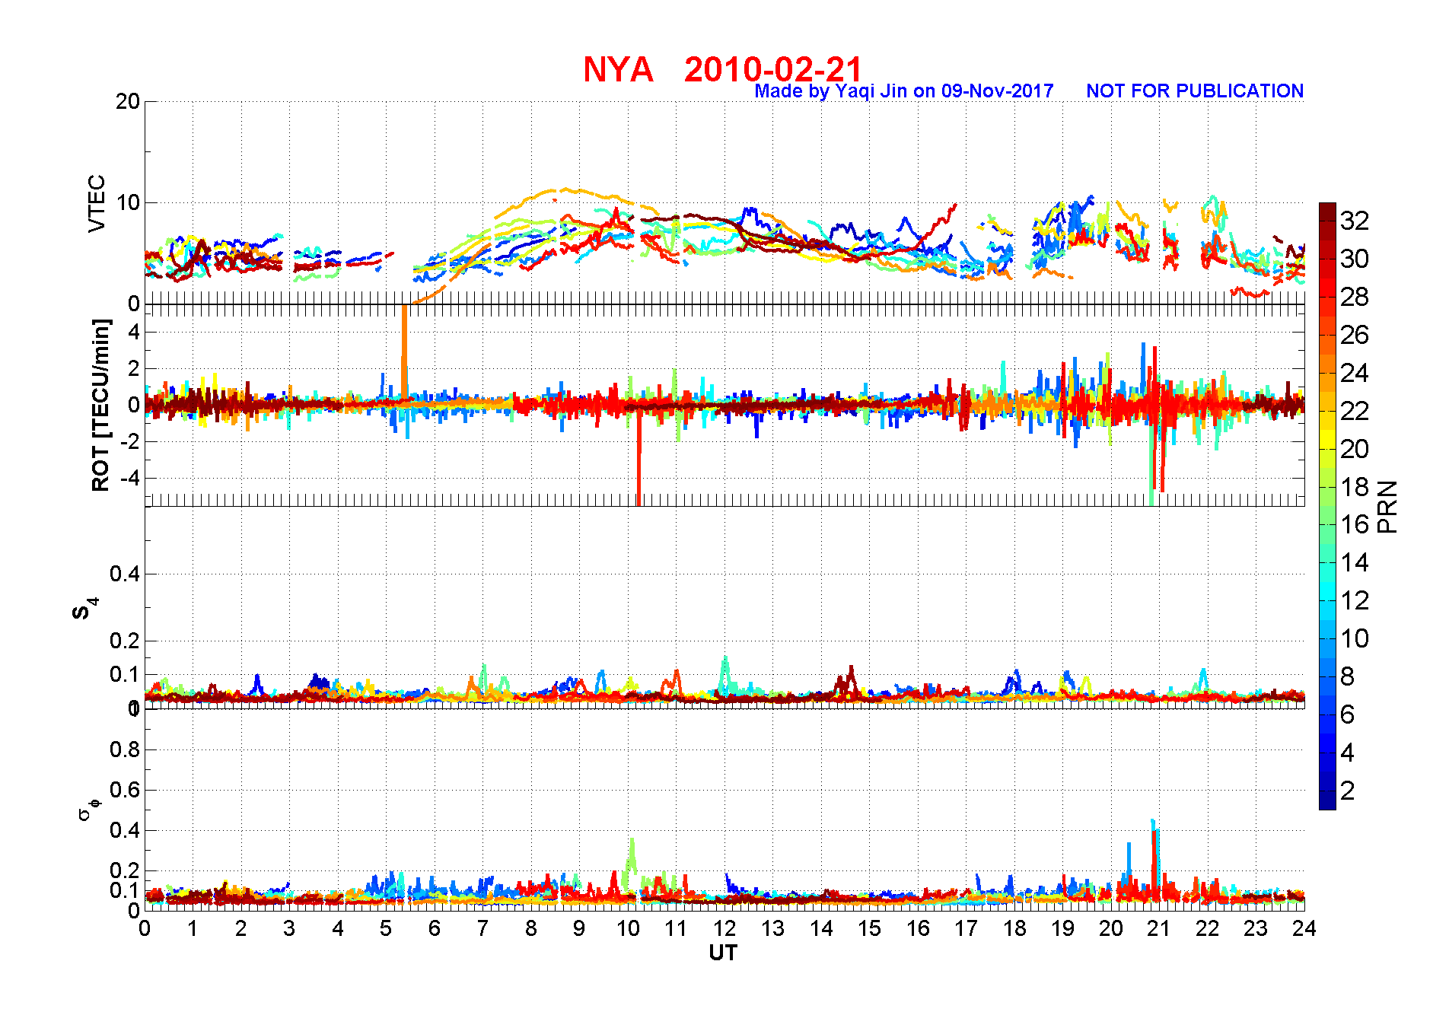This screenshot has height=1012, width=1449.
Task: Select the 10 tick on VTEC axis
Action: pyautogui.click(x=127, y=202)
